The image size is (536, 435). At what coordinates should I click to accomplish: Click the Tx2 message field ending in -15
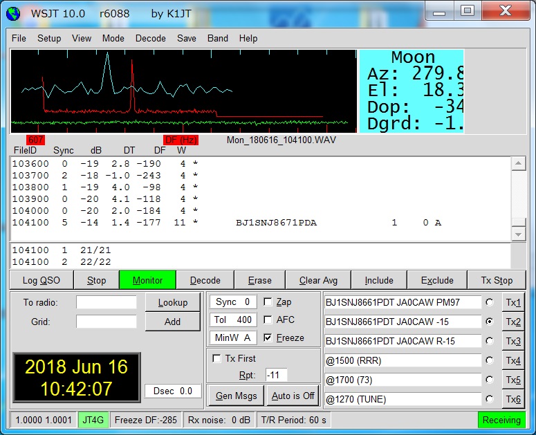coord(403,322)
